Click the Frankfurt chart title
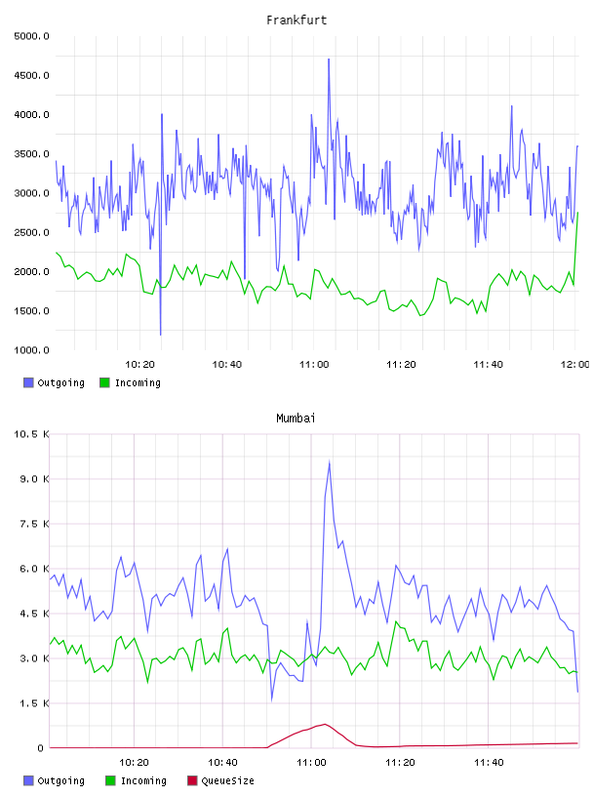Screen dimensions: 593x796 (x=296, y=20)
